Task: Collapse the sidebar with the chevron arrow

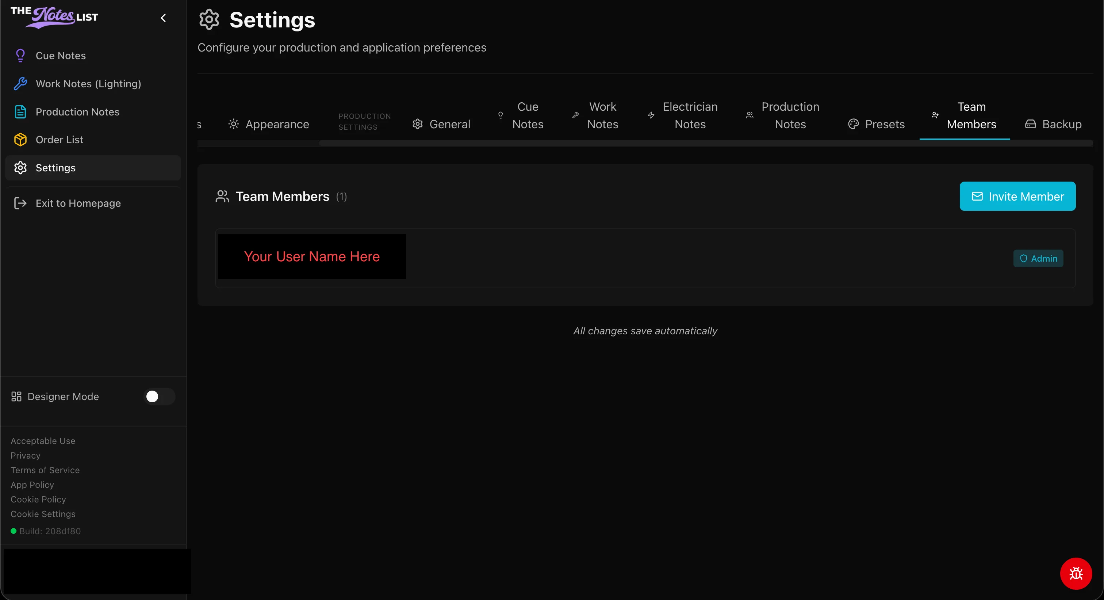Action: point(163,18)
